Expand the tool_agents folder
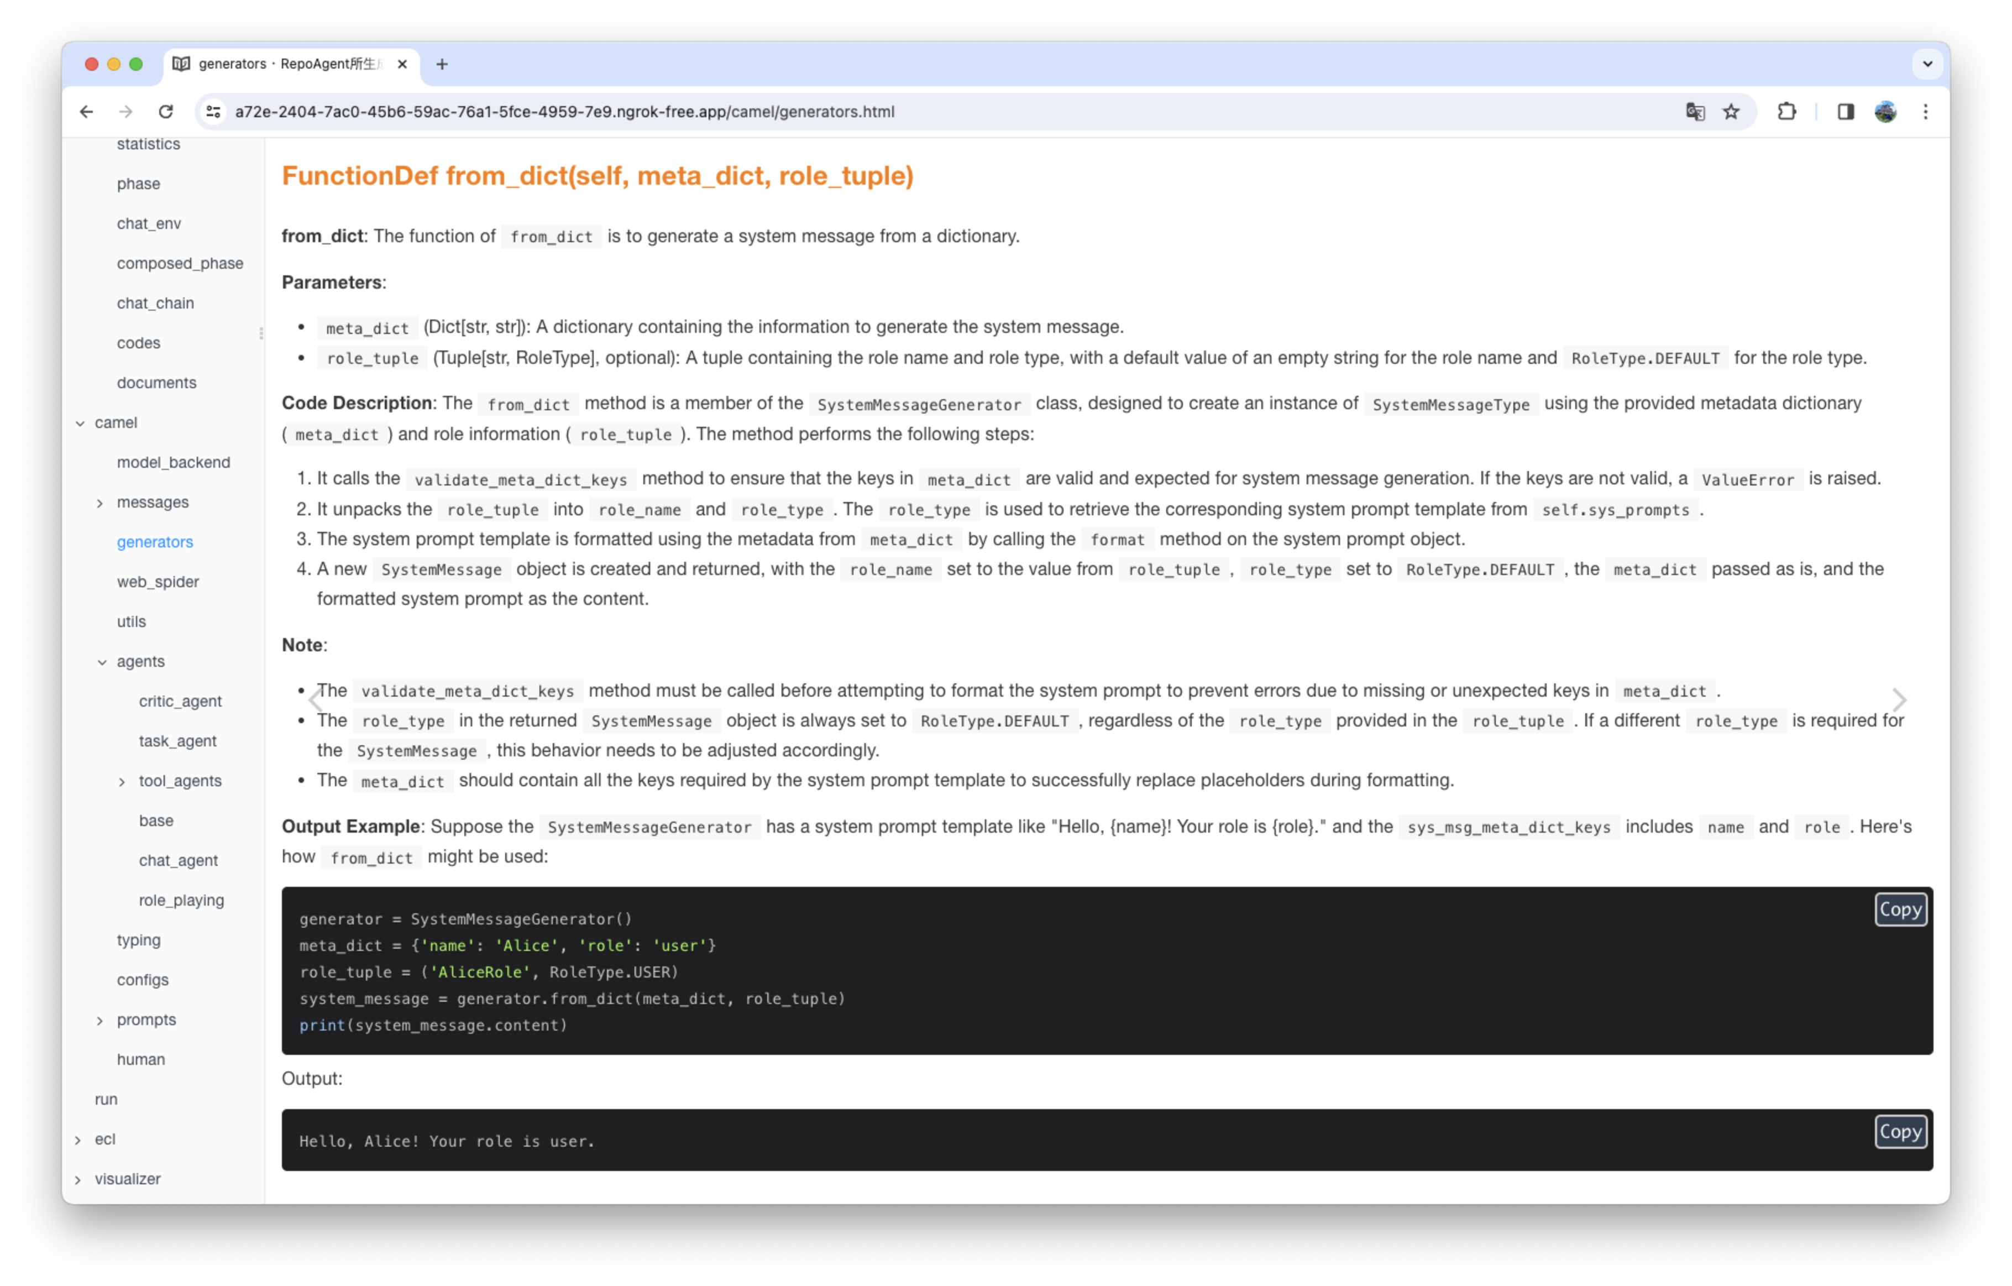2012x1286 pixels. pos(122,782)
